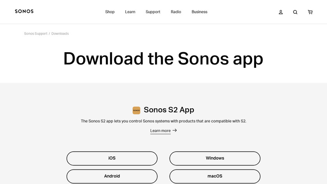Screen dimensions: 327x184
Task: Open the Business menu item
Action: point(199,12)
